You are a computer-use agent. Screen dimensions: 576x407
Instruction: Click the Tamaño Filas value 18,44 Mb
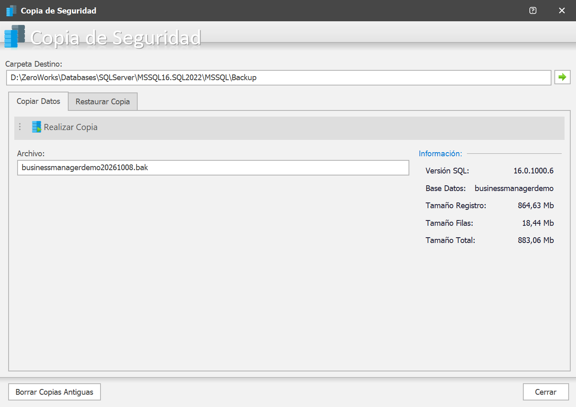pos(538,223)
